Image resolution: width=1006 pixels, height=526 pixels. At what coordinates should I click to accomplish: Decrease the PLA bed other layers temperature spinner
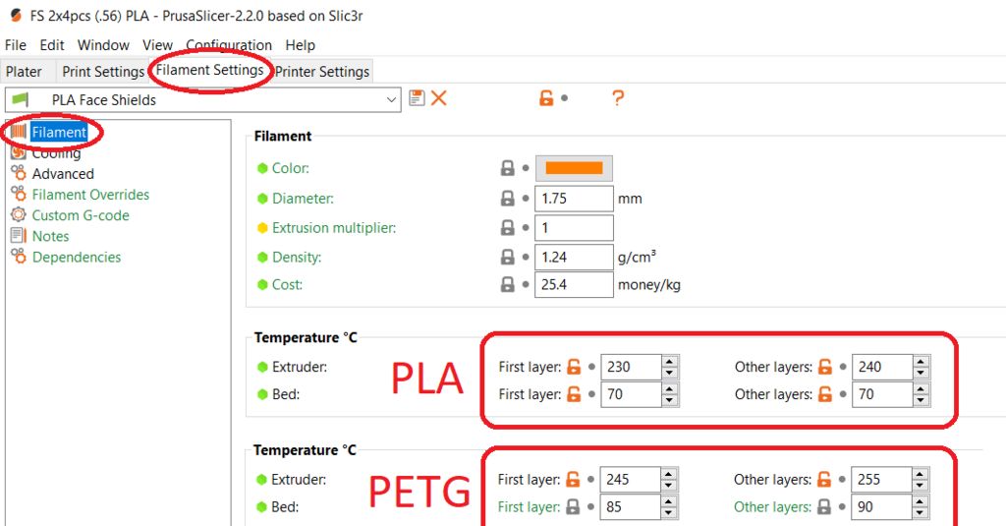pos(922,400)
